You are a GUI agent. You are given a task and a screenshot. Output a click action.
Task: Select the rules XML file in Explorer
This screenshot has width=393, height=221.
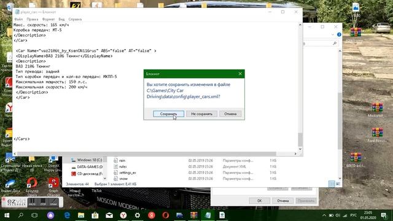[x=123, y=166]
